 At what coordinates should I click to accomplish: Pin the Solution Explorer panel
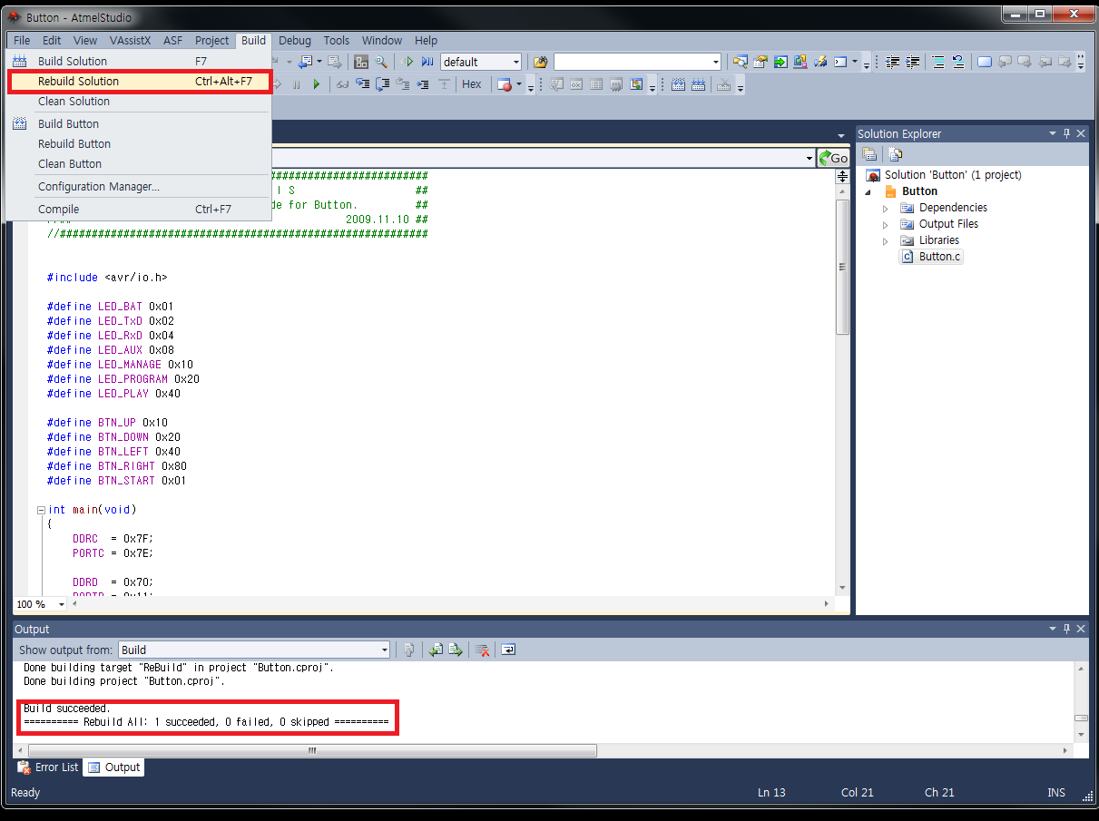(1066, 133)
